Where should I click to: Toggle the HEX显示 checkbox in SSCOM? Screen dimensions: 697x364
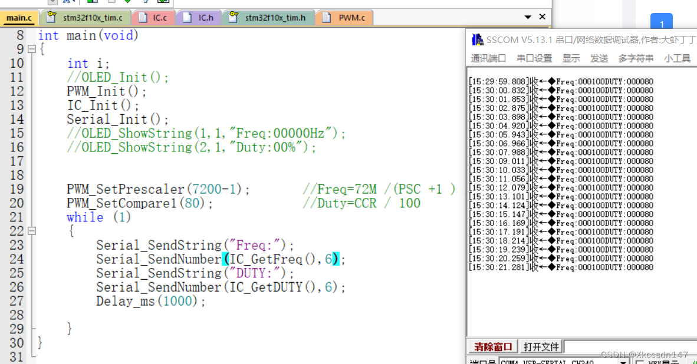[640, 362]
